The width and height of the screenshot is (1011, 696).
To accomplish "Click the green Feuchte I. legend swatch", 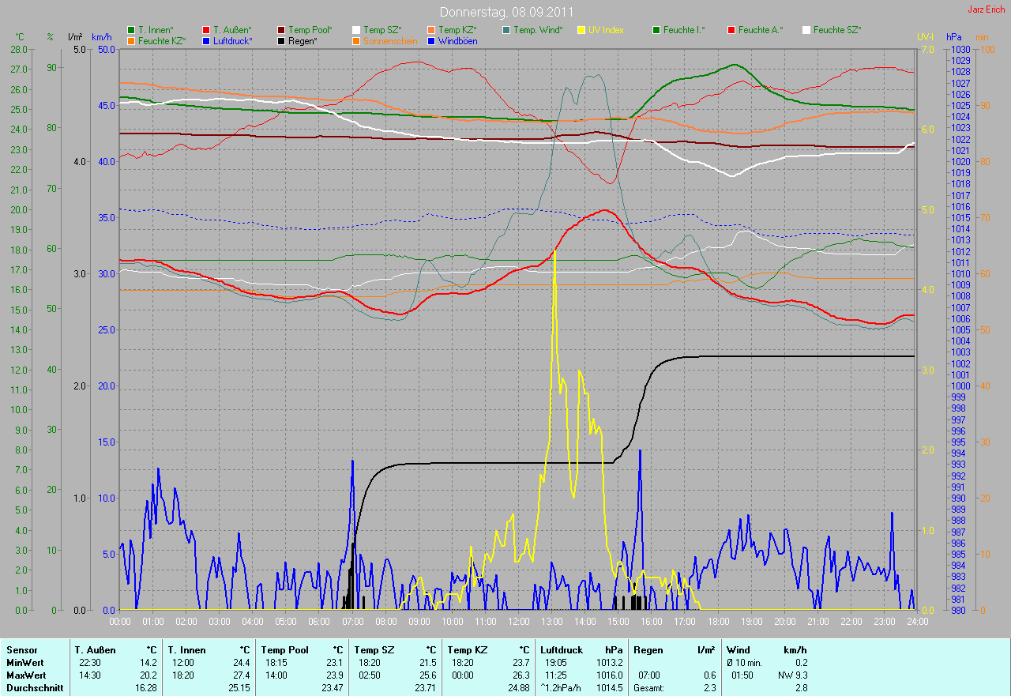I will [x=656, y=30].
